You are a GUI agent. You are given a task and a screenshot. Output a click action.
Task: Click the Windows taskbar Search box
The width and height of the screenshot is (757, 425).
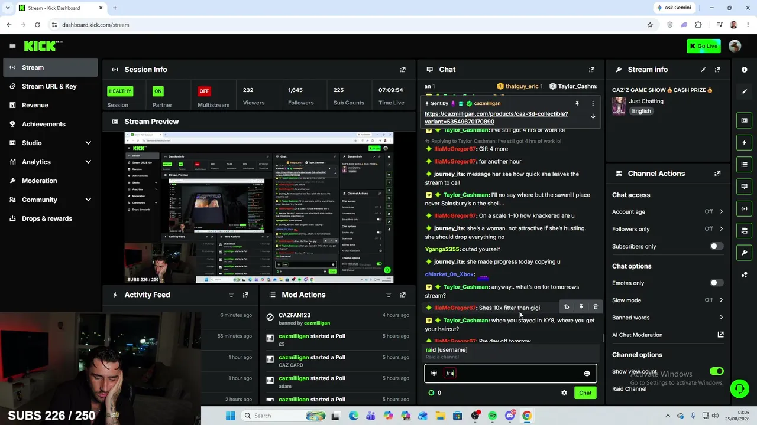pos(282,416)
